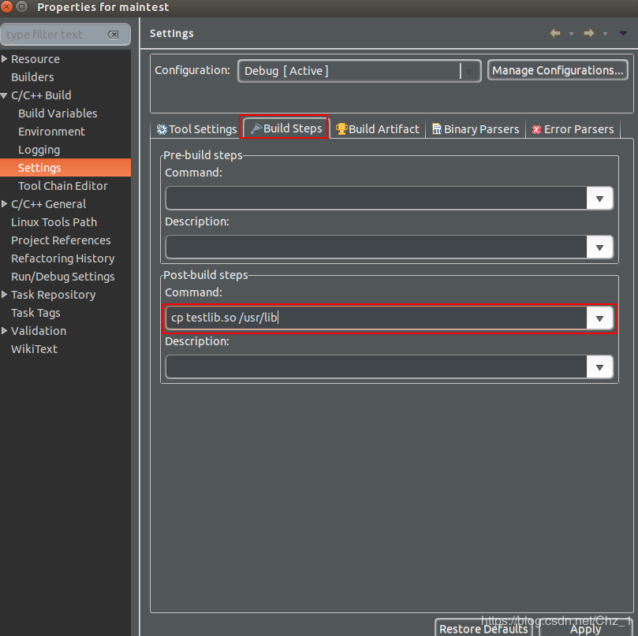Open the Binary Parsers tab
Screen dimensions: 638x636
(476, 129)
